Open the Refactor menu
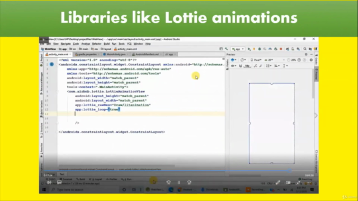The image size is (358, 201). tap(97, 44)
